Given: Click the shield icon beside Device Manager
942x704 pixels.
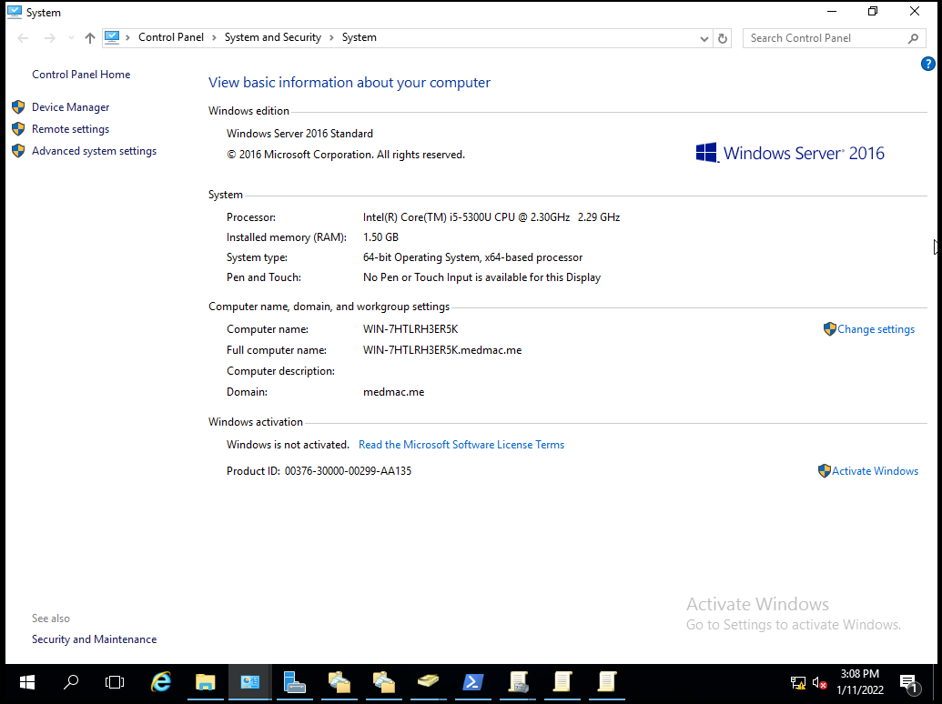Looking at the screenshot, I should pos(18,107).
